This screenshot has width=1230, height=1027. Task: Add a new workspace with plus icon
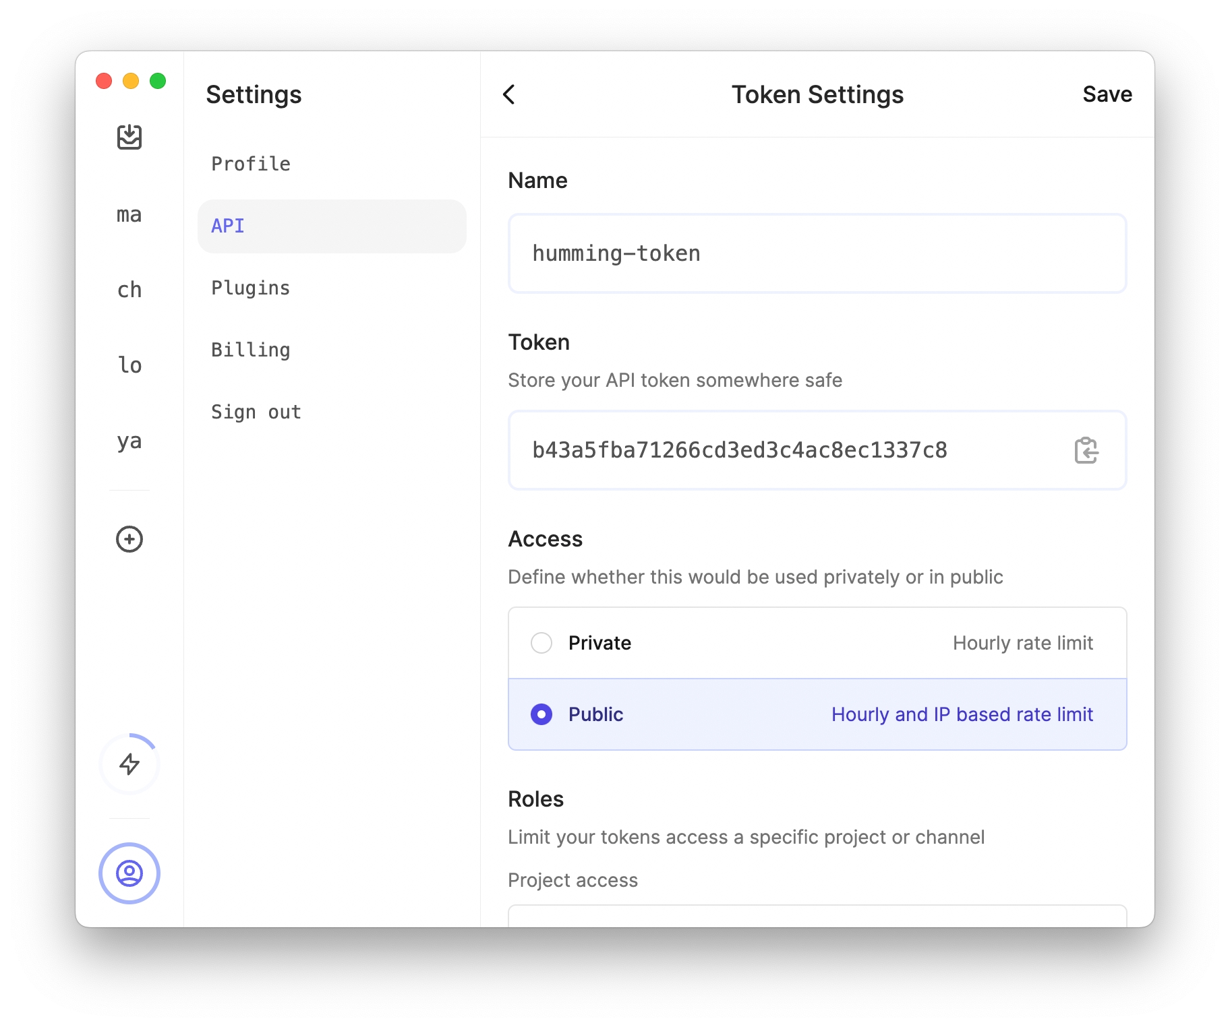coord(129,539)
